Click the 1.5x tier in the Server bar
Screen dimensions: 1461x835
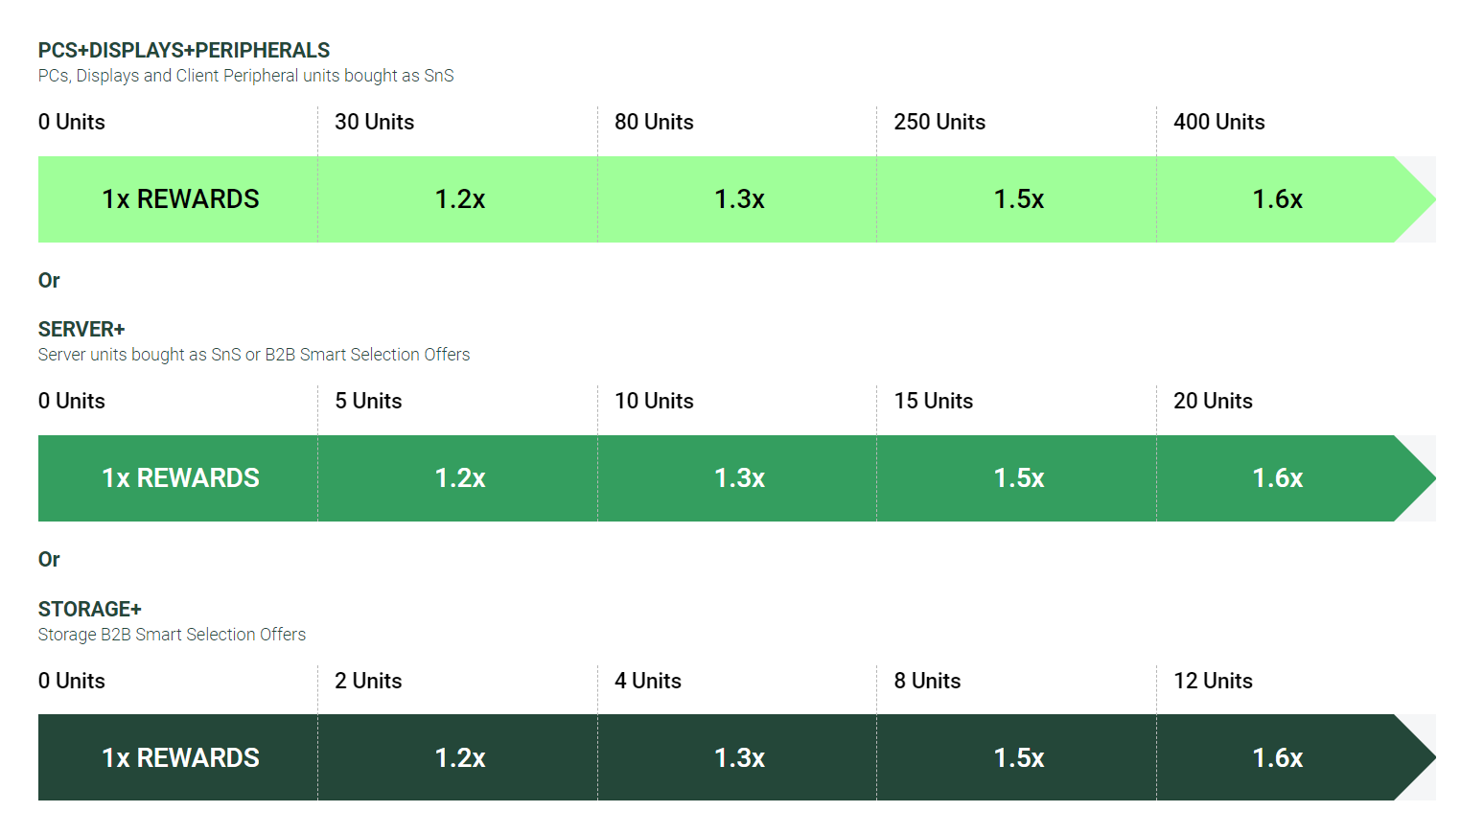pyautogui.click(x=1018, y=478)
